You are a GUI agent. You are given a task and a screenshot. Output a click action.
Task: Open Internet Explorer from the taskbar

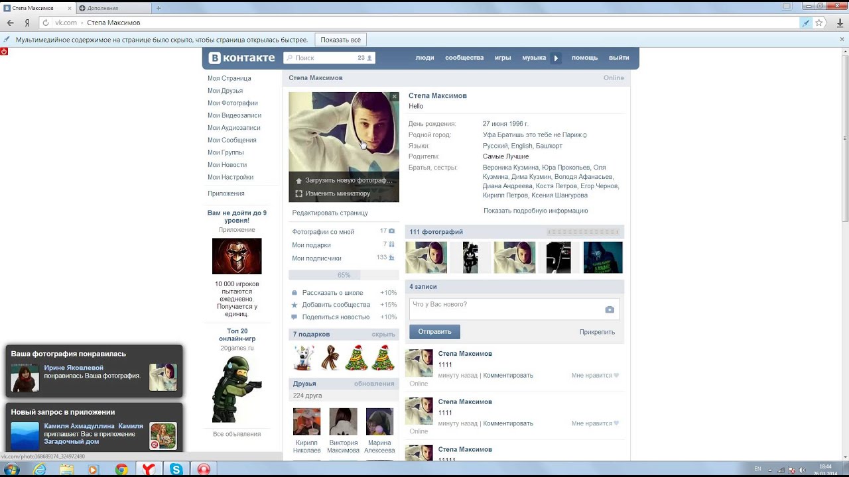point(40,469)
